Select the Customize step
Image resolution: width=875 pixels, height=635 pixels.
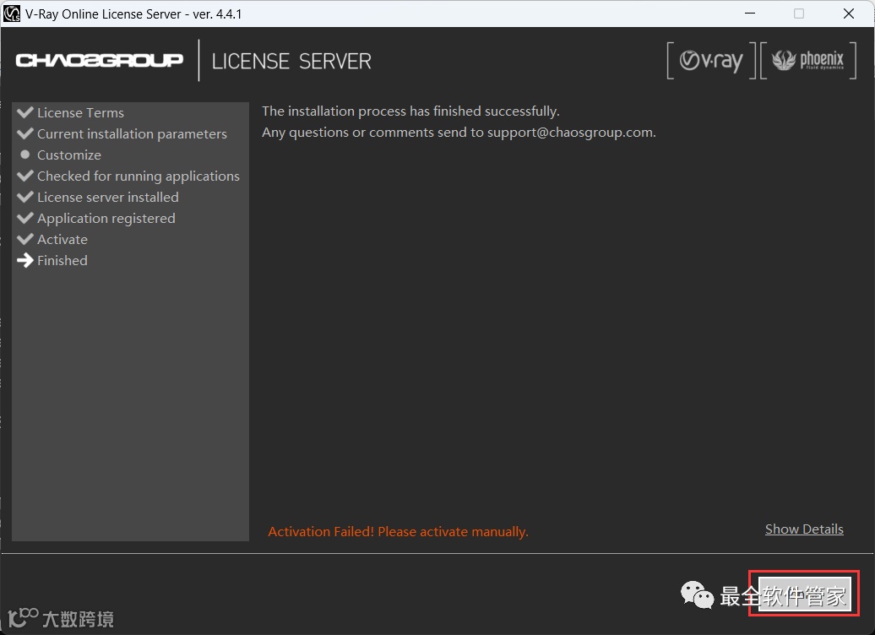click(60, 155)
